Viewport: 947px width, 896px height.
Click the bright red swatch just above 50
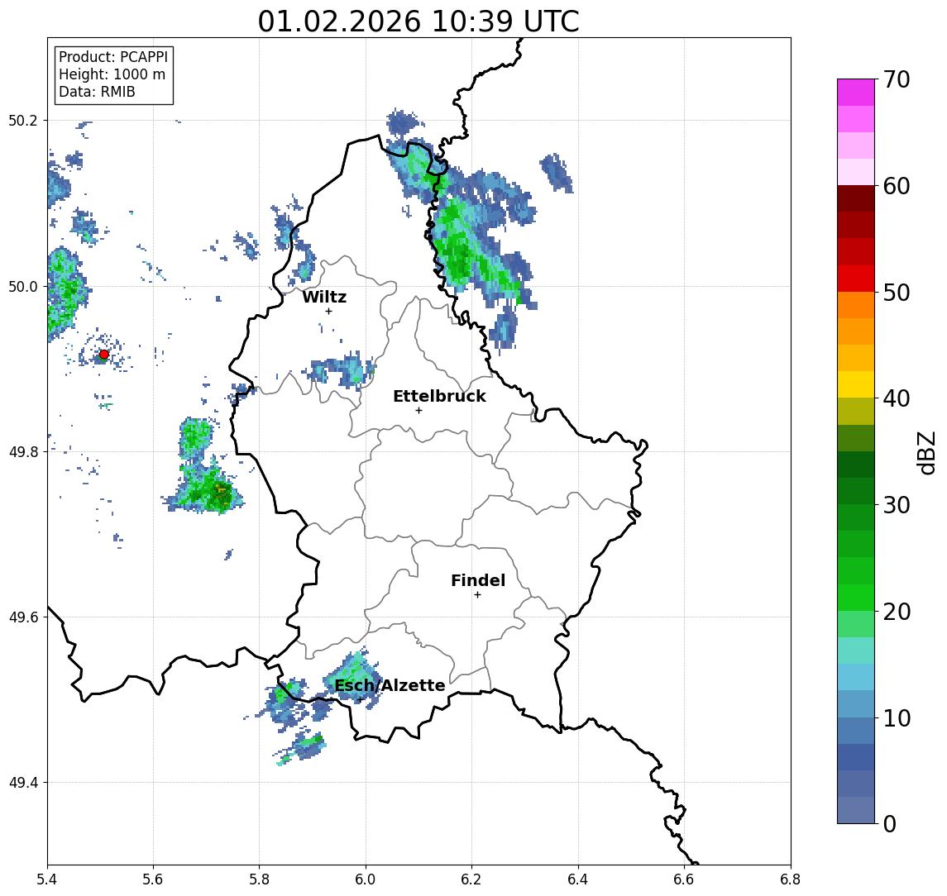click(x=856, y=279)
